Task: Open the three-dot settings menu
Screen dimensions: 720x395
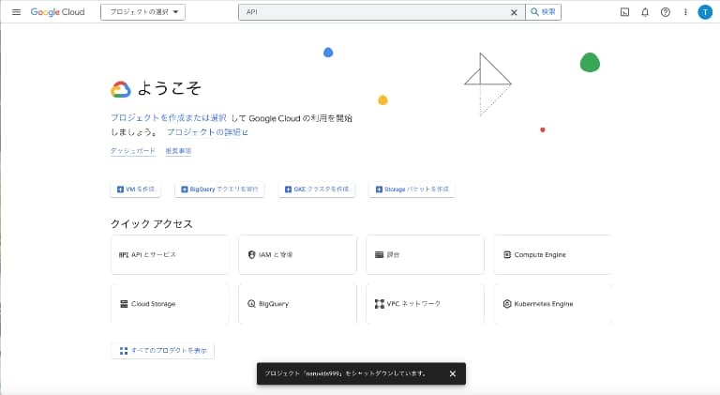Action: 685,12
